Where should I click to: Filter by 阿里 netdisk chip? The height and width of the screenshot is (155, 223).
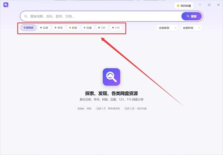[x=73, y=28]
